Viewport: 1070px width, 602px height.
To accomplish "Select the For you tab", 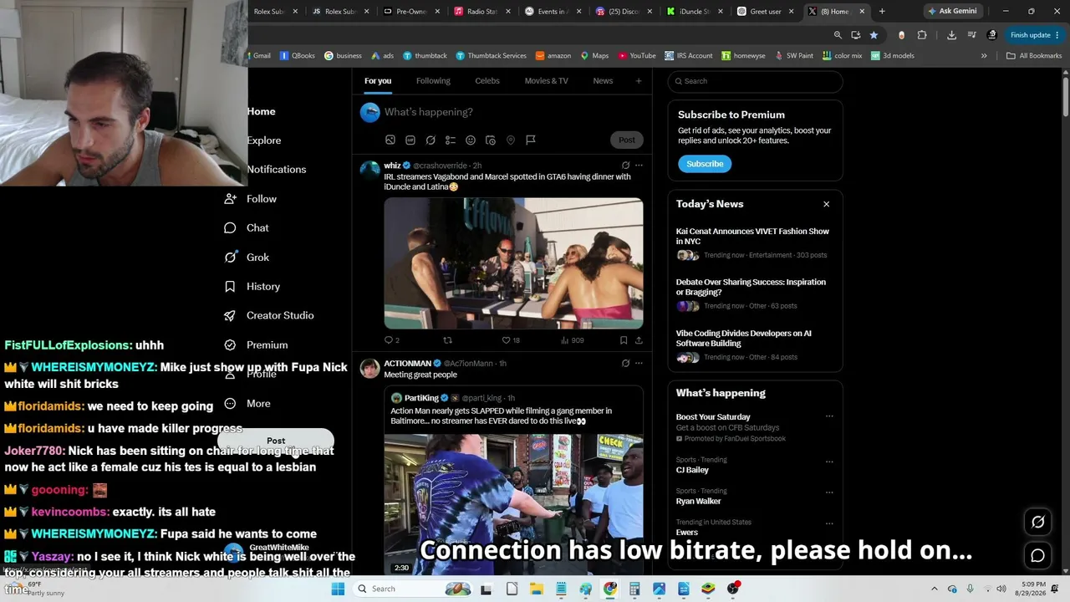I will pos(378,81).
